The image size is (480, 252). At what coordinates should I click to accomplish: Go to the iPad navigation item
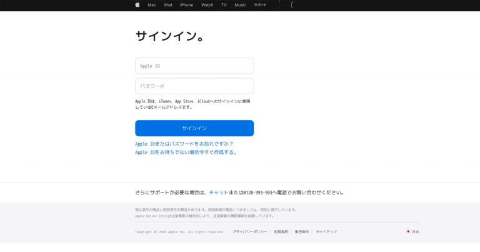[x=168, y=5]
